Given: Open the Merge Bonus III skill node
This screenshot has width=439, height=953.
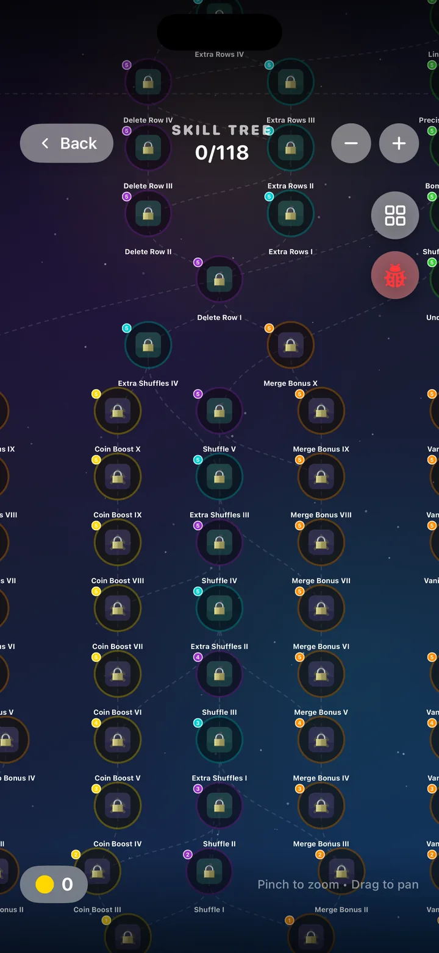Looking at the screenshot, I should pyautogui.click(x=321, y=806).
